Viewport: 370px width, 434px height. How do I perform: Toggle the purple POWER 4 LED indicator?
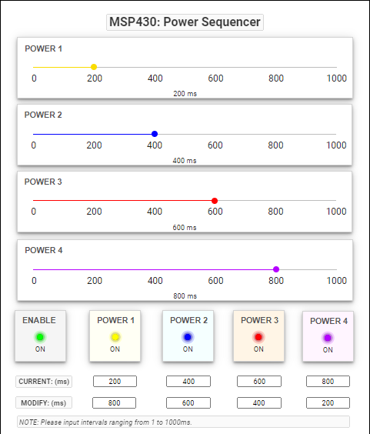point(328,338)
